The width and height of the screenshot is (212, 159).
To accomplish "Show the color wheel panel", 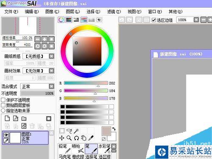I will (x=61, y=20).
